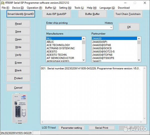Viewport: 150px width, 135px height.
Task: Select !ALL in Manufacturers list
Action: [x=64, y=38]
